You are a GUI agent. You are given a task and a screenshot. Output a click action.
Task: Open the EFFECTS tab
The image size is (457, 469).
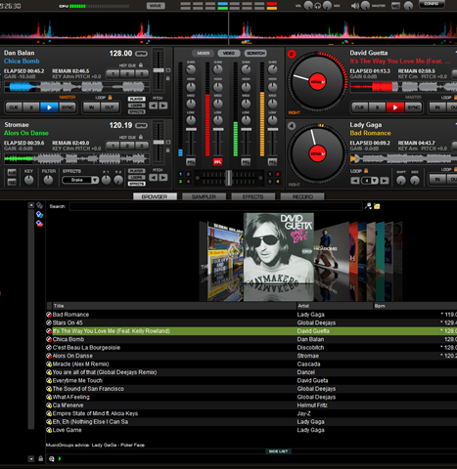(x=253, y=196)
